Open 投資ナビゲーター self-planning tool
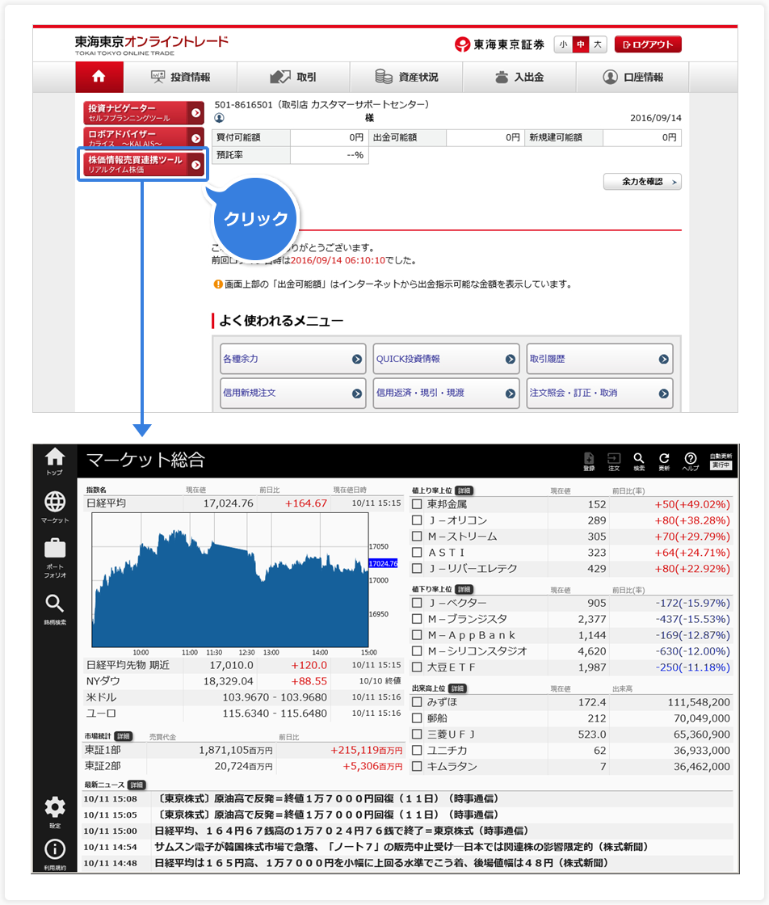 (x=143, y=112)
